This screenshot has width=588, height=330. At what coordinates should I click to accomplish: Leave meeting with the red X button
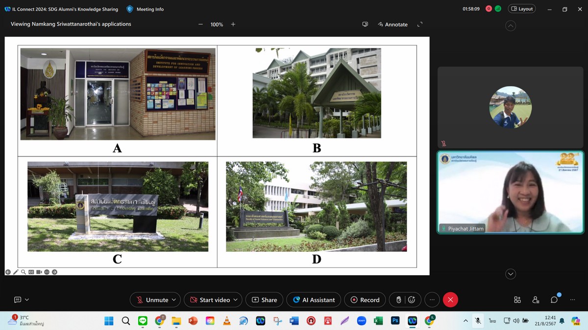pos(450,300)
